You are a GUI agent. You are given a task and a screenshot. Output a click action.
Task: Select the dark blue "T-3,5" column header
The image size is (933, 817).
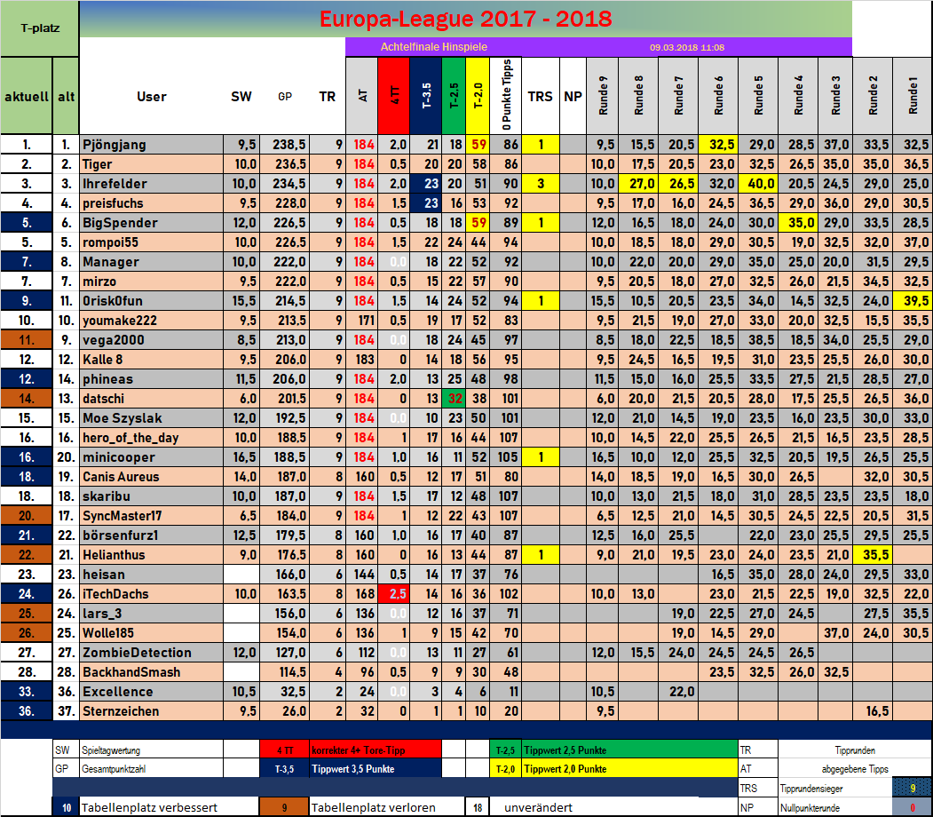[x=426, y=96]
